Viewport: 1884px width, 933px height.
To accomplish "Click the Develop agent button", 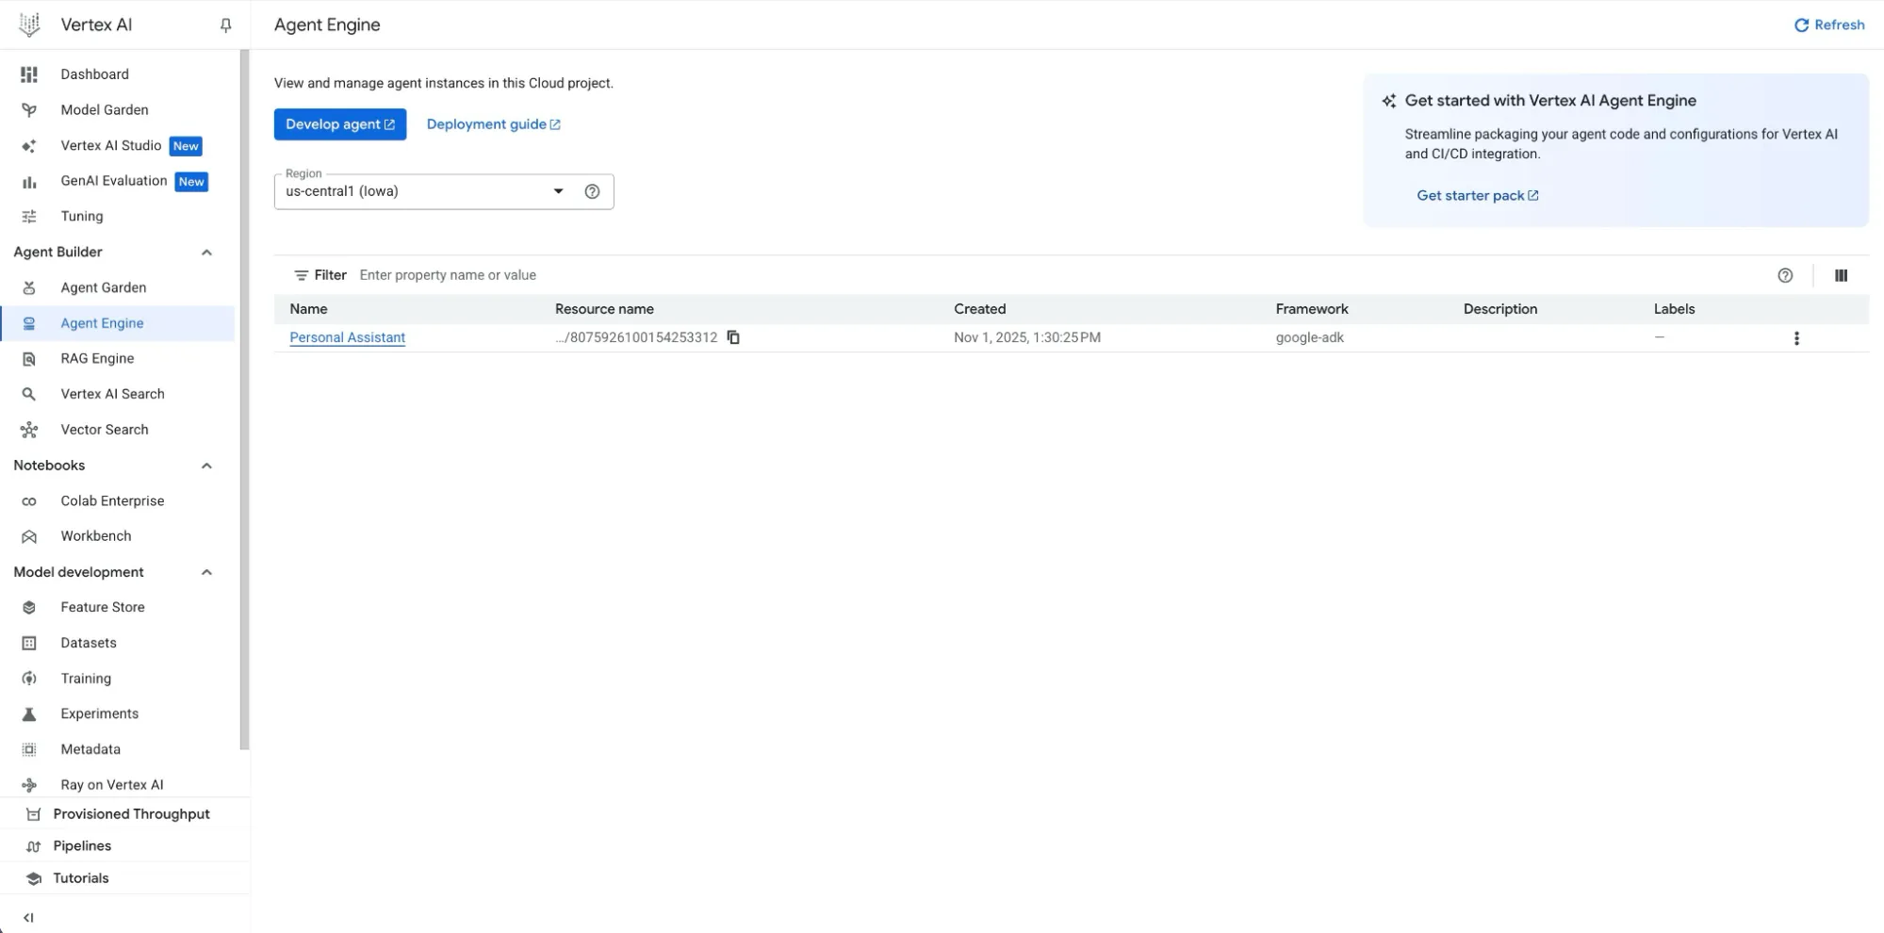I will coord(339,123).
